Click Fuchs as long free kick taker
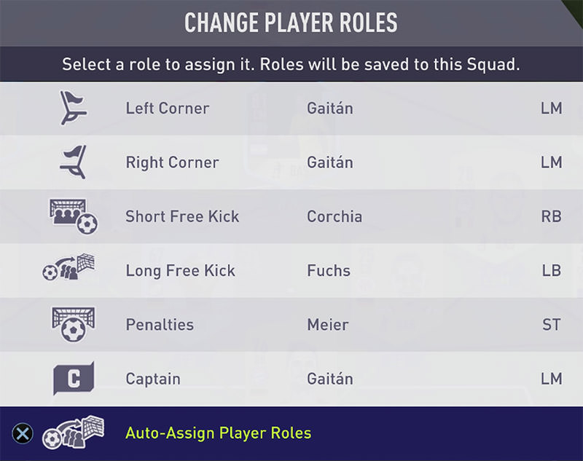 tap(329, 270)
